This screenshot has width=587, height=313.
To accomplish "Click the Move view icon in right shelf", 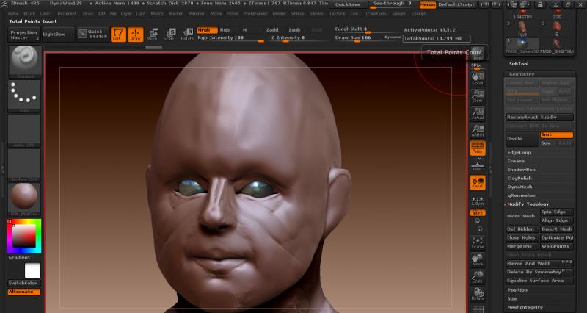I will click(x=478, y=260).
